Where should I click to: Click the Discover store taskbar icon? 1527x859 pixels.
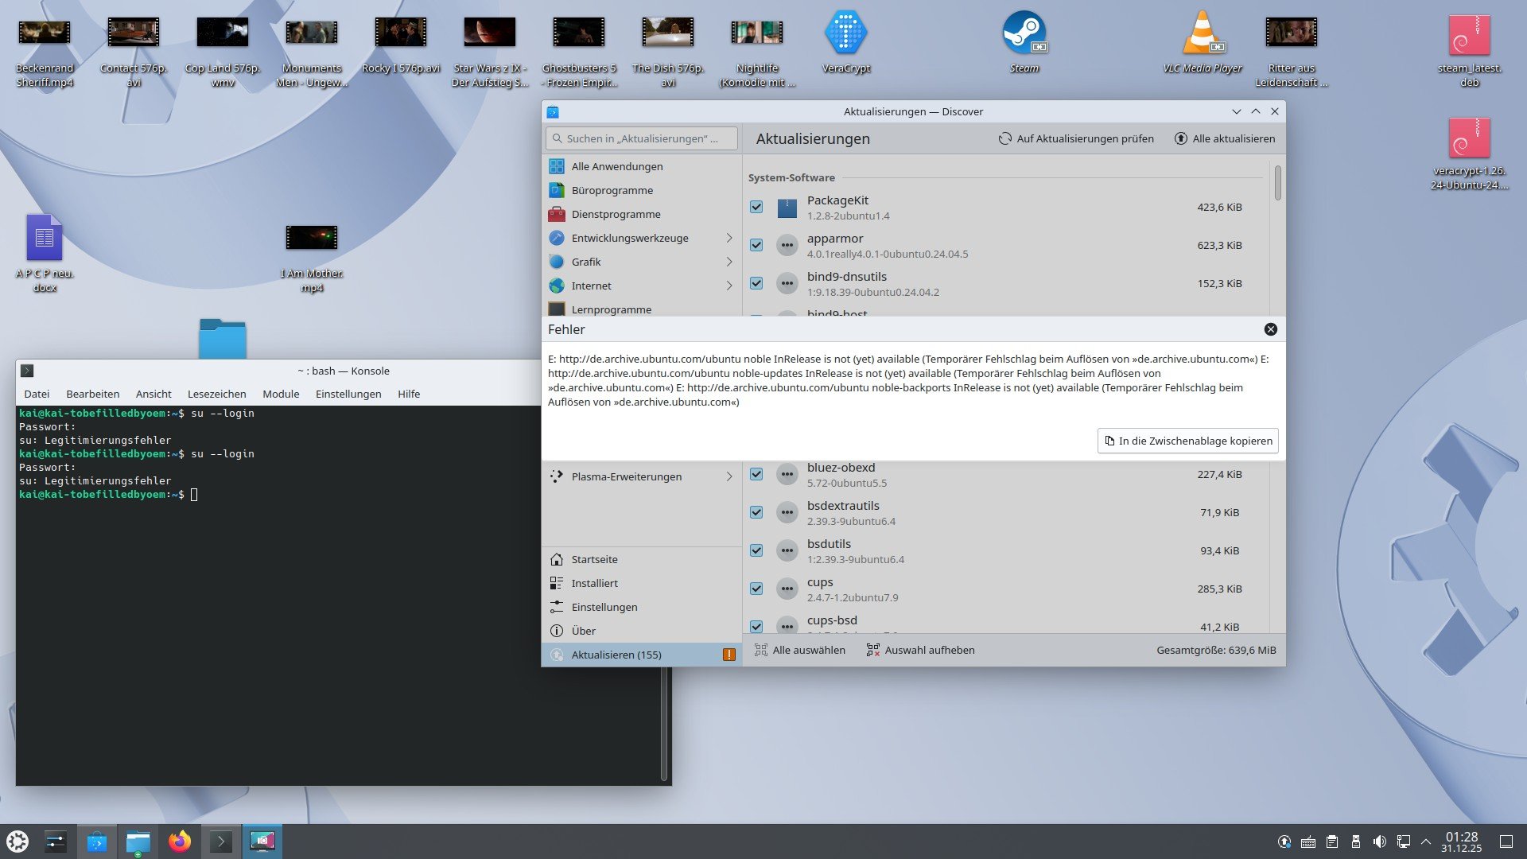pos(97,841)
